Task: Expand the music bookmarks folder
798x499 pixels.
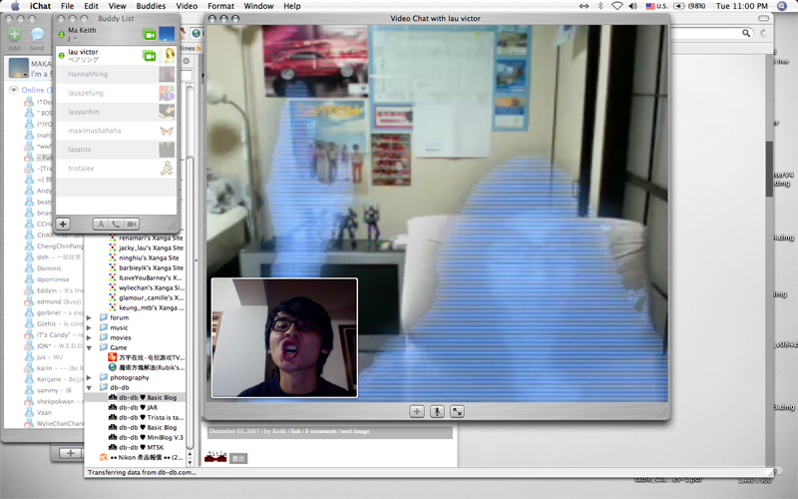Action: pos(89,328)
